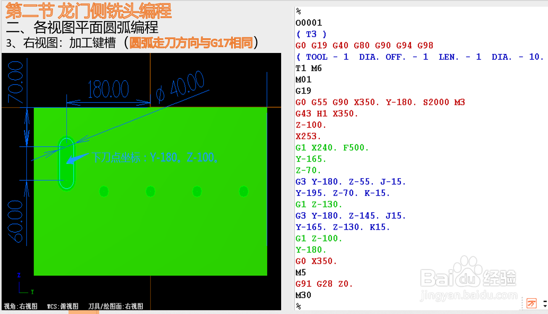Click the tool change line "T1 M6"

(x=309, y=68)
